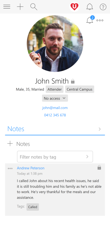Image resolution: width=110 pixels, height=239 pixels.
Task: Open notifications bell in top bar
Action: click(90, 7)
